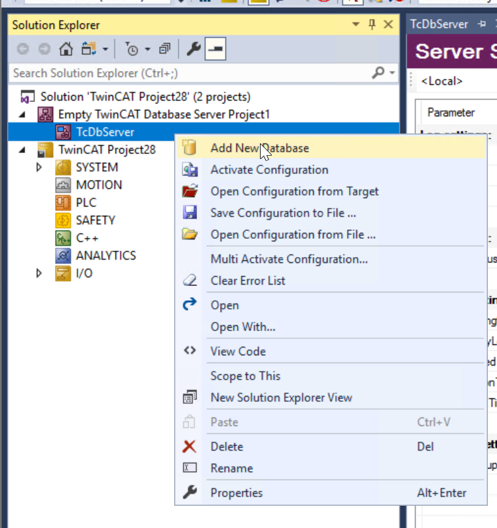Click the floppy disk Save Configuration icon
Image resolution: width=497 pixels, height=528 pixels.
coord(190,213)
